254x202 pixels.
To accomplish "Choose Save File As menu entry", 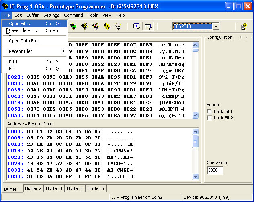I will 35,30.
